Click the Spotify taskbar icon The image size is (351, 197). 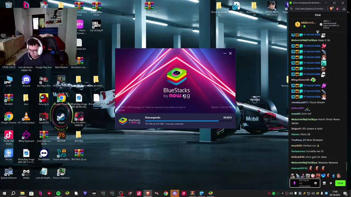click(58, 193)
